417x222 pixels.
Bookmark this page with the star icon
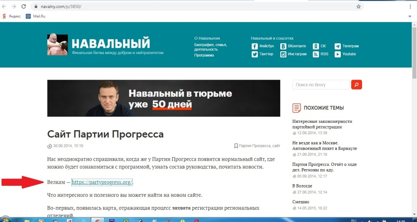[x=358, y=7]
